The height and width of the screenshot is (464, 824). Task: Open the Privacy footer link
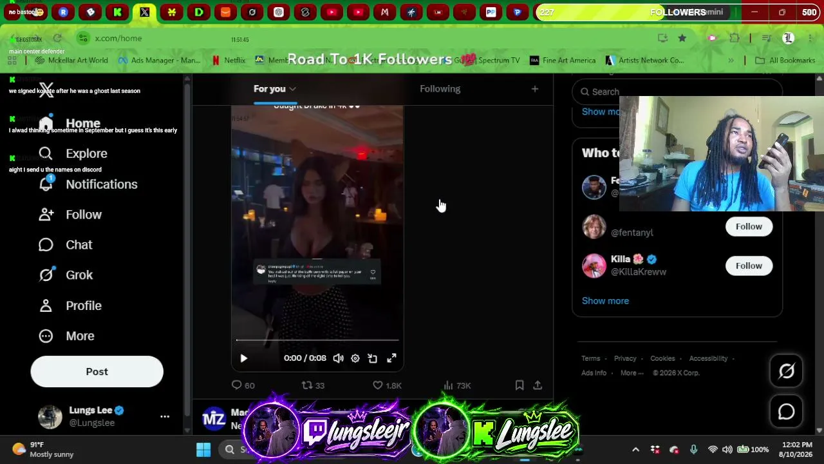coord(625,358)
